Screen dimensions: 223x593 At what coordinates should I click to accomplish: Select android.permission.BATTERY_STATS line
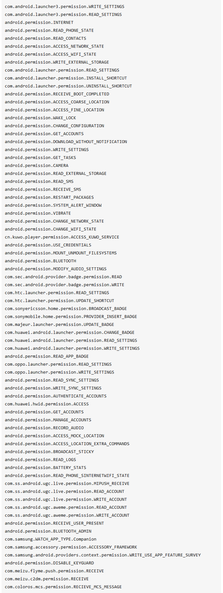click(x=45, y=468)
